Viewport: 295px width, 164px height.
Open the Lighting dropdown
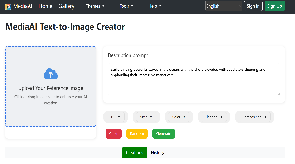coord(214,117)
